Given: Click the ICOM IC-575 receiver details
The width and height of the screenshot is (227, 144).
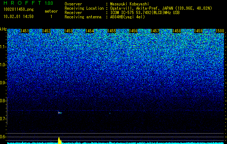Looking at the screenshot, I should click(145, 13).
